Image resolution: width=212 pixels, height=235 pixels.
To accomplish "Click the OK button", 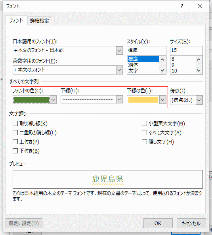I will pos(158,224).
